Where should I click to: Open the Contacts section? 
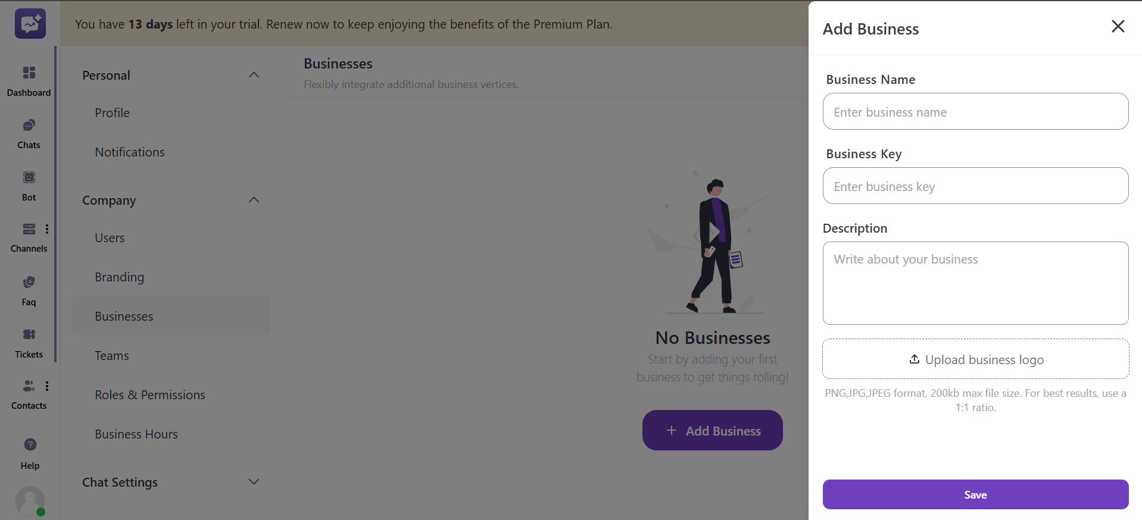[x=29, y=394]
